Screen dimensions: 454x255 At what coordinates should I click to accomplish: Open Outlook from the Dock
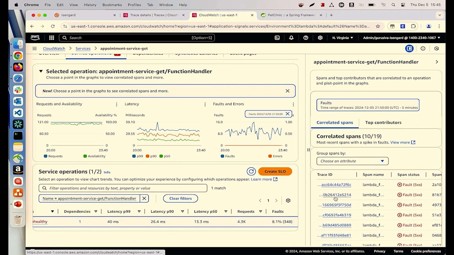[18, 101]
